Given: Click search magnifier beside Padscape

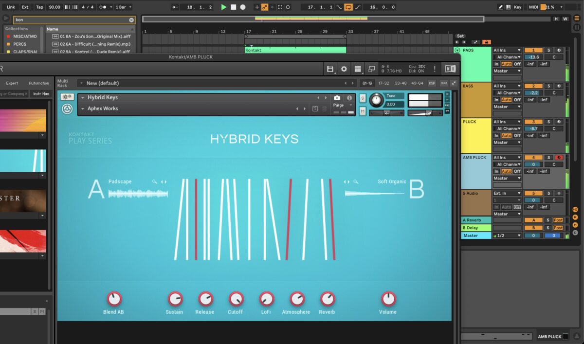Looking at the screenshot, I should [x=155, y=181].
